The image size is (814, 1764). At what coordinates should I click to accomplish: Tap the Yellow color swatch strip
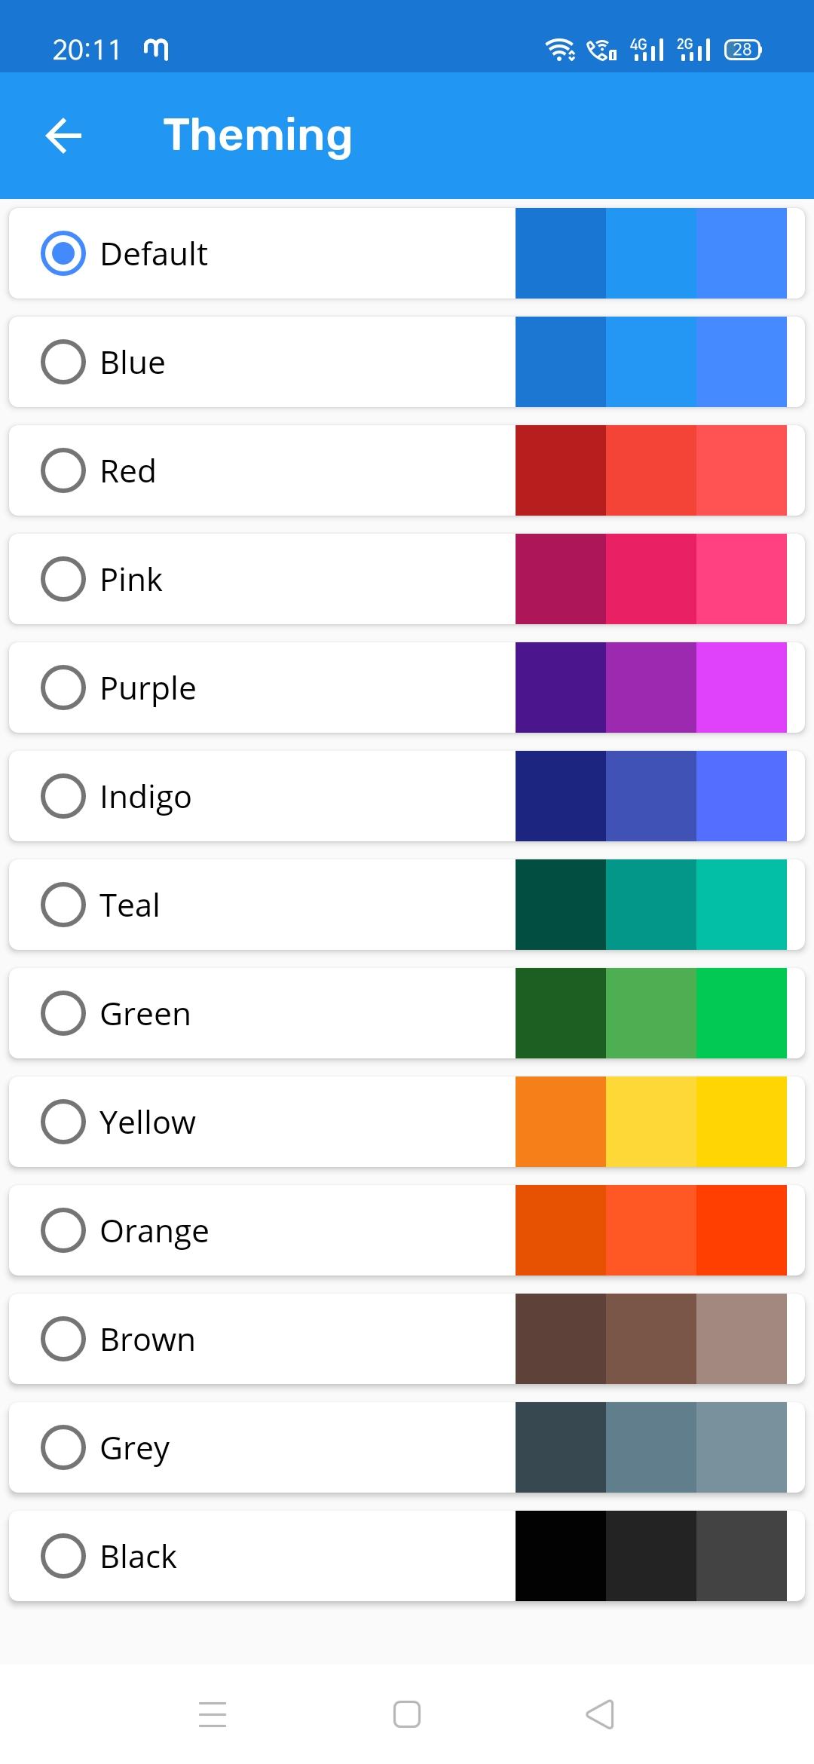(x=651, y=1122)
